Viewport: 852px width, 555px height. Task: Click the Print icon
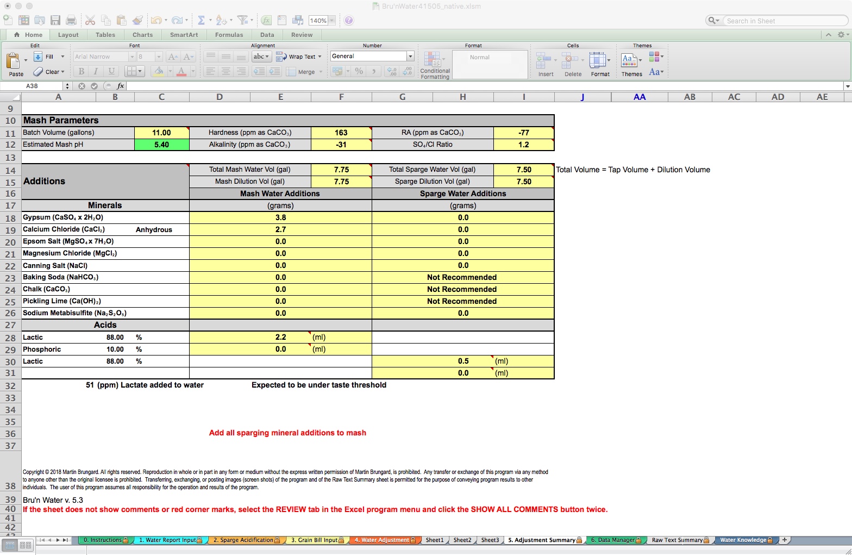[71, 21]
